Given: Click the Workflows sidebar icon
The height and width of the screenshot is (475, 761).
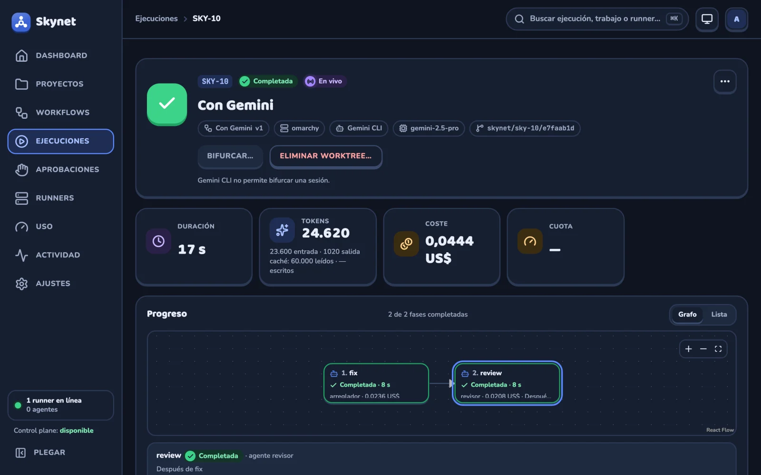Looking at the screenshot, I should pyautogui.click(x=21, y=113).
